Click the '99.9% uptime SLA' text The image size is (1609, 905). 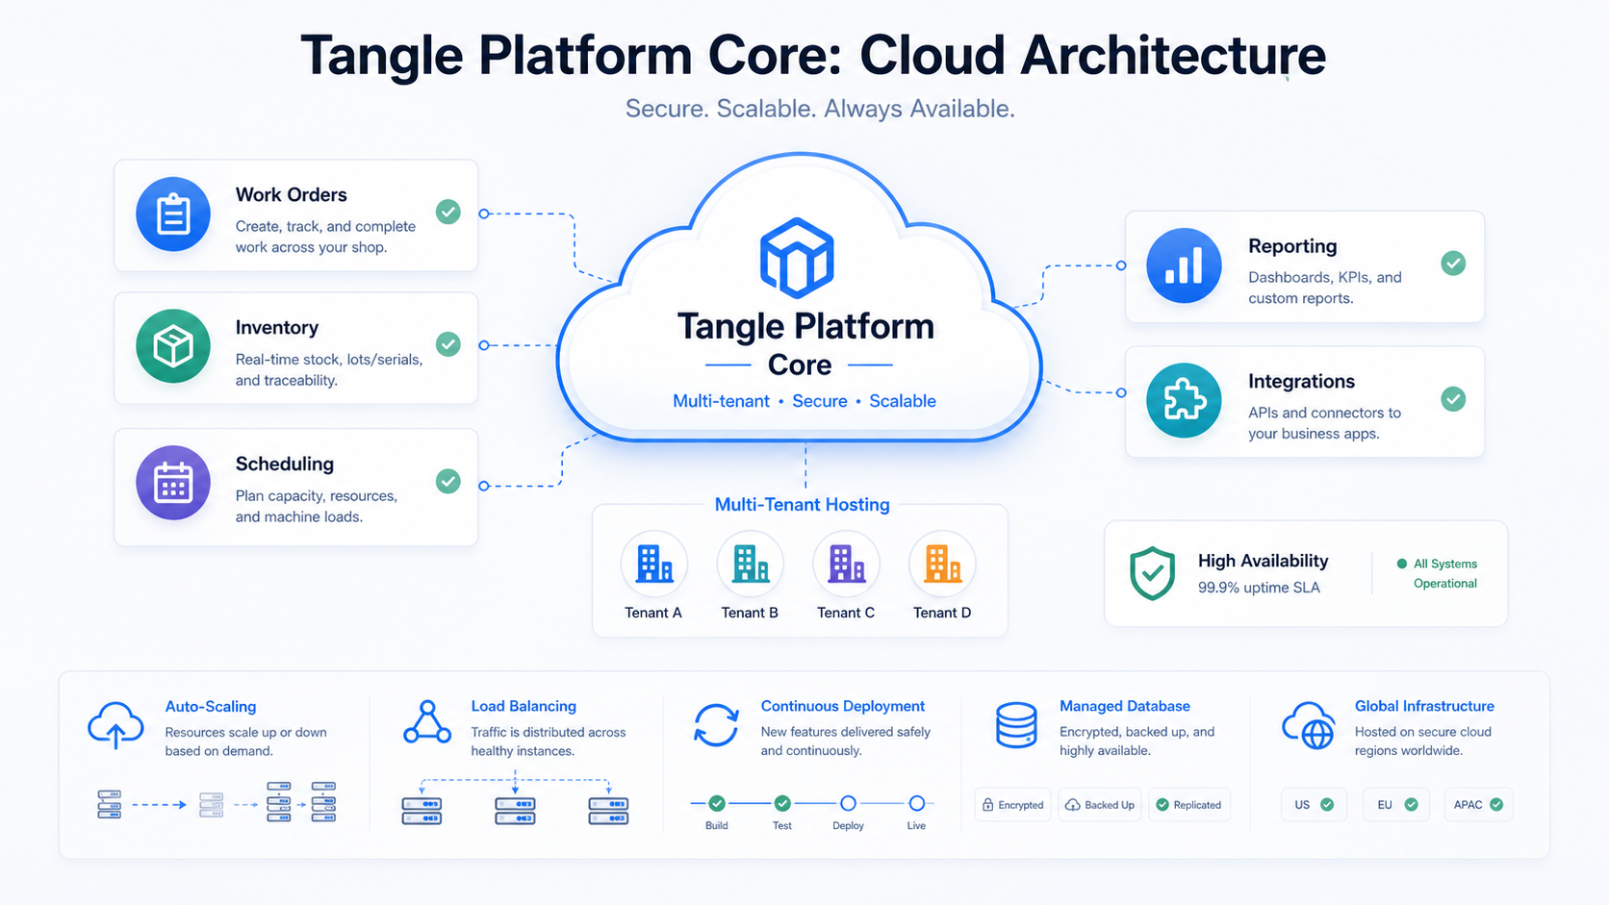tap(1259, 588)
